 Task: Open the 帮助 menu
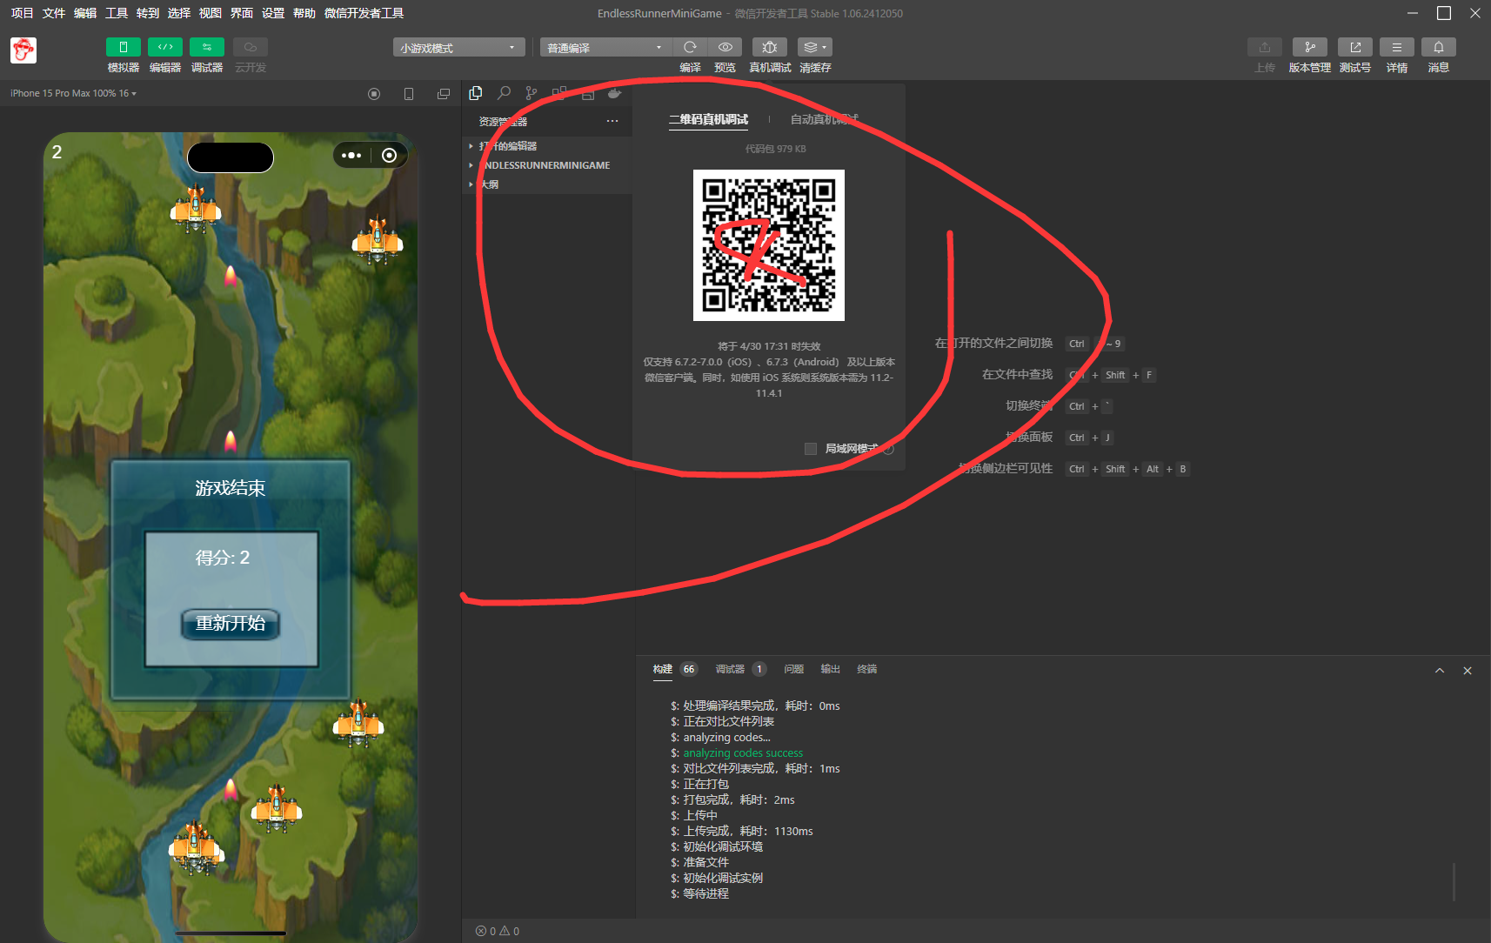pos(304,13)
